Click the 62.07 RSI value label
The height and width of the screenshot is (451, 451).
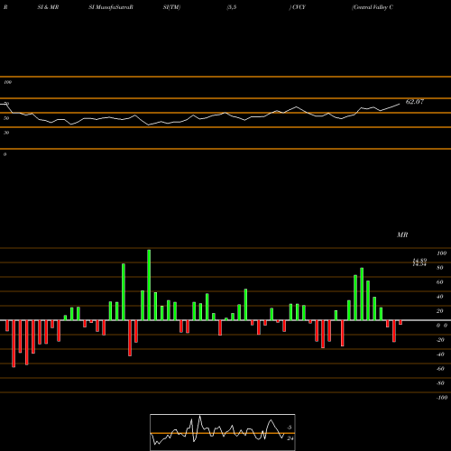click(415, 102)
